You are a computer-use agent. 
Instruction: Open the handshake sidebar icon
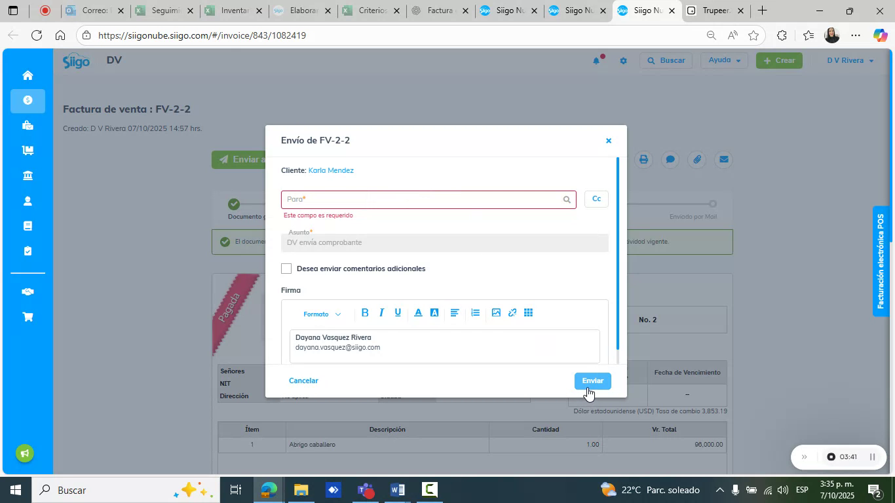pos(28,292)
